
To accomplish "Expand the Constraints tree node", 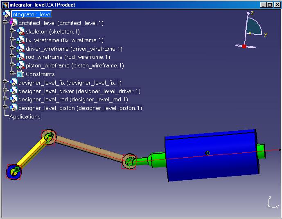I will tap(12, 74).
